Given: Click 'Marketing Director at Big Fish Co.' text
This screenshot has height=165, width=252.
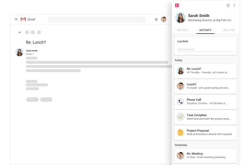Looking at the screenshot, I should [210, 20].
